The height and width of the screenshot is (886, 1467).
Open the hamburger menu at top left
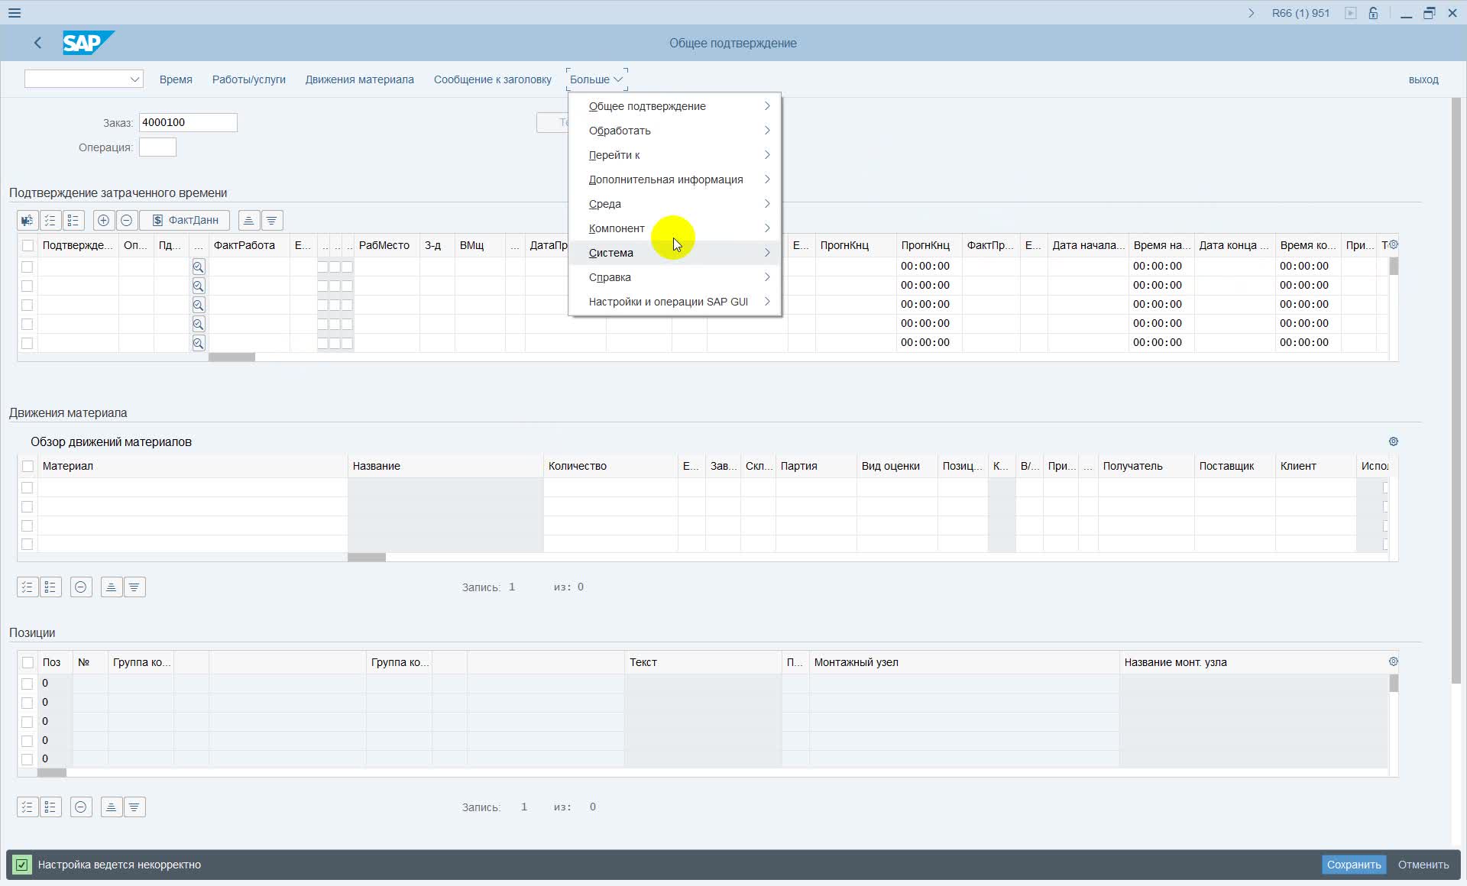click(x=14, y=13)
